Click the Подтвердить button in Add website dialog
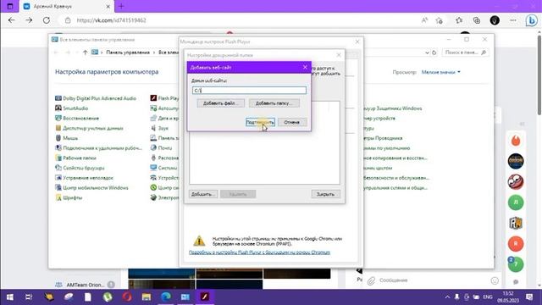Viewport: 542px width, 305px height. [260, 122]
